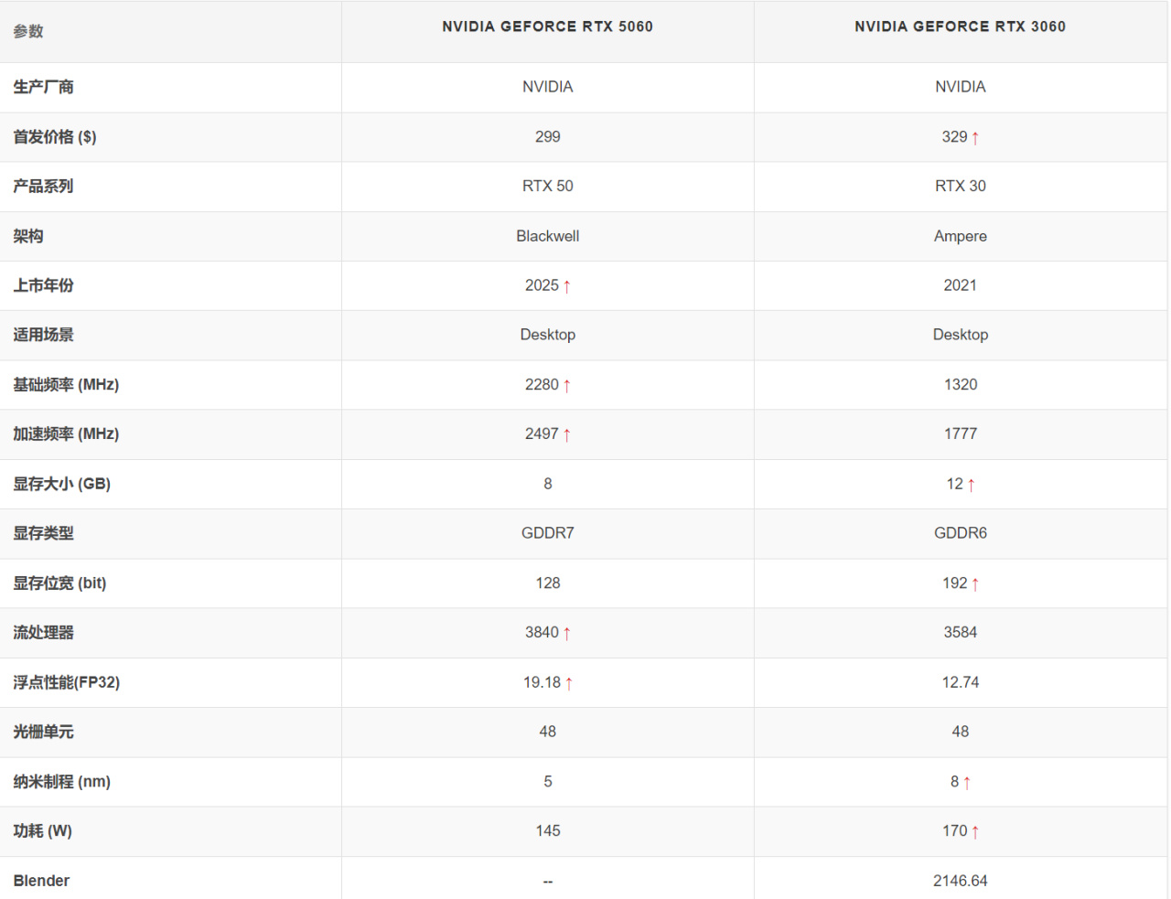Click the Blender row label
Image resolution: width=1171 pixels, height=899 pixels.
coord(41,881)
